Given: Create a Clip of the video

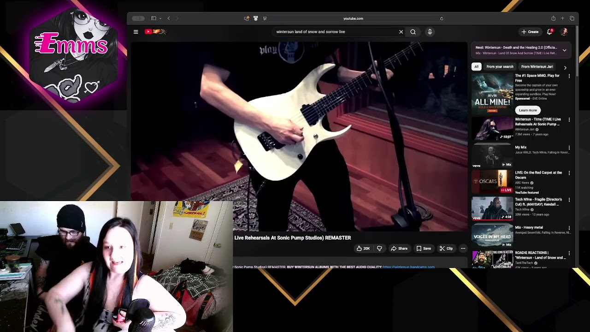Looking at the screenshot, I should tap(446, 249).
